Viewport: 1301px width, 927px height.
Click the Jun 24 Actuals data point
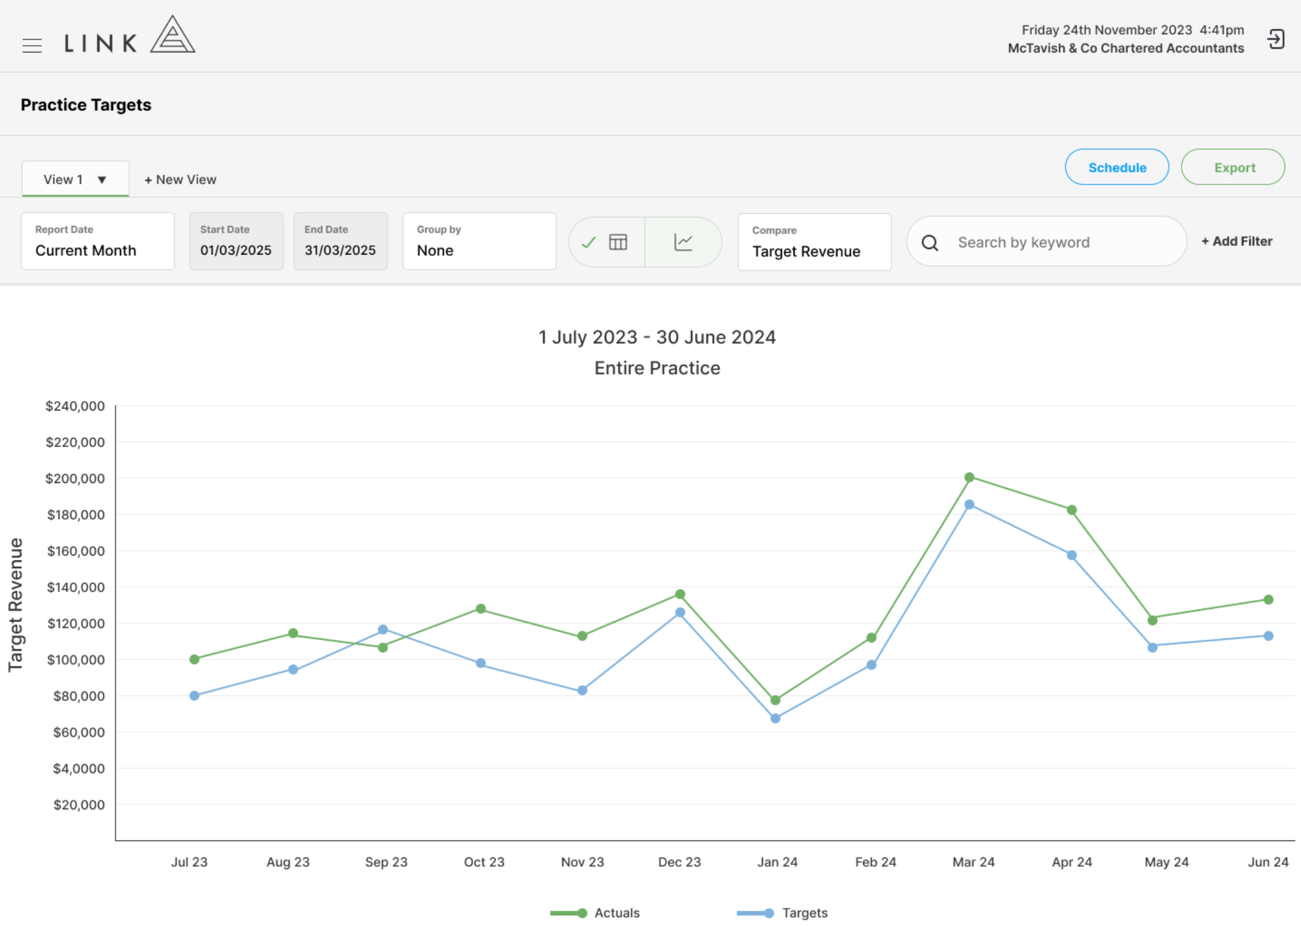click(1268, 600)
